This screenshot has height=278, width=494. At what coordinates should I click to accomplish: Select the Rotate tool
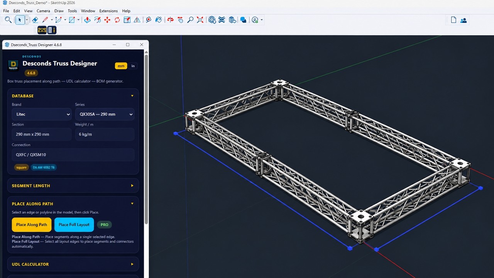(x=117, y=20)
